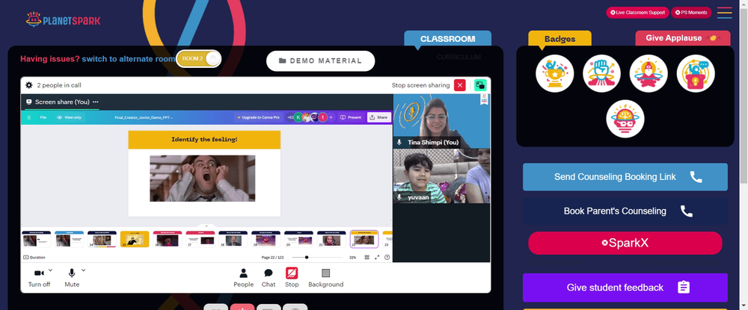Click Give student feedback button
The image size is (748, 310).
click(x=625, y=288)
